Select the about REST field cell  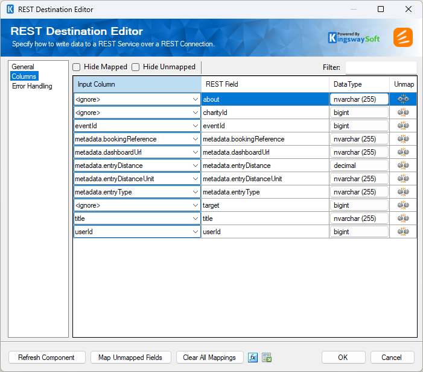click(265, 99)
